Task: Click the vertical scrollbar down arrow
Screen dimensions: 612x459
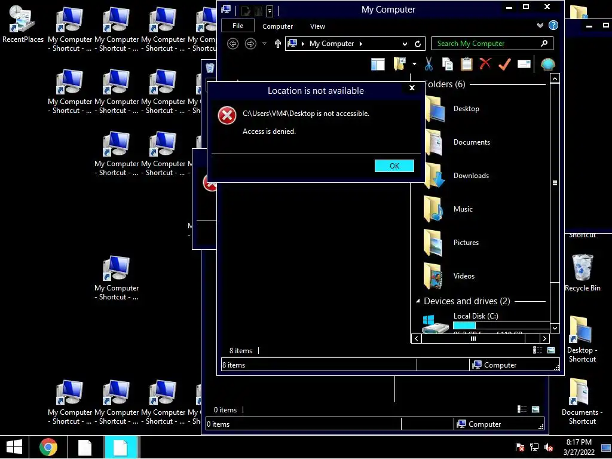Action: (555, 328)
